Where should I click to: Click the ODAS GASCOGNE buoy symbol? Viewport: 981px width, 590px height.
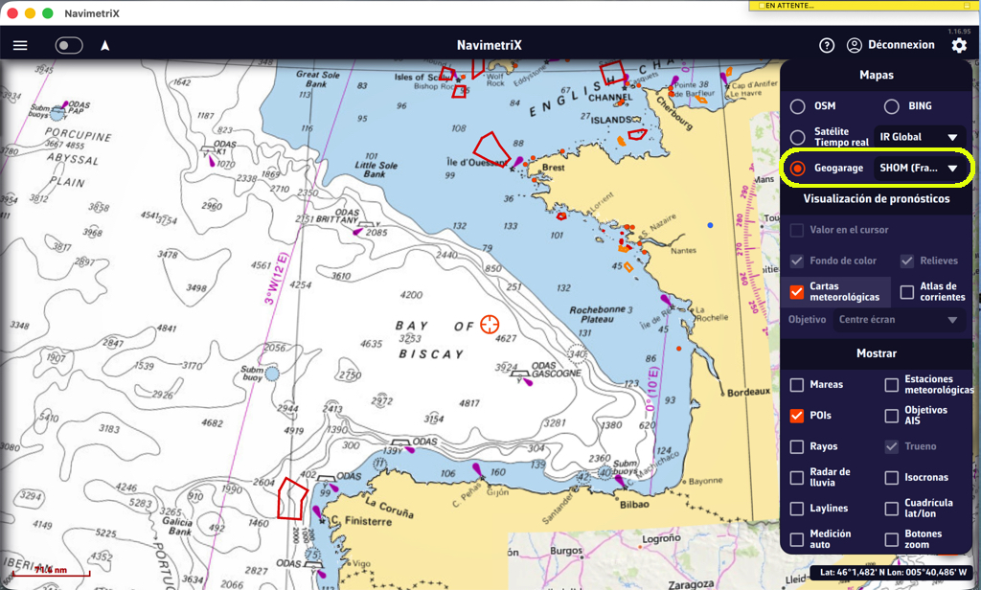520,375
